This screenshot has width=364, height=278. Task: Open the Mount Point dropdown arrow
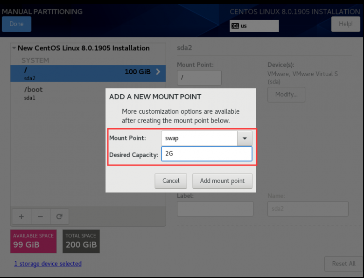click(245, 139)
